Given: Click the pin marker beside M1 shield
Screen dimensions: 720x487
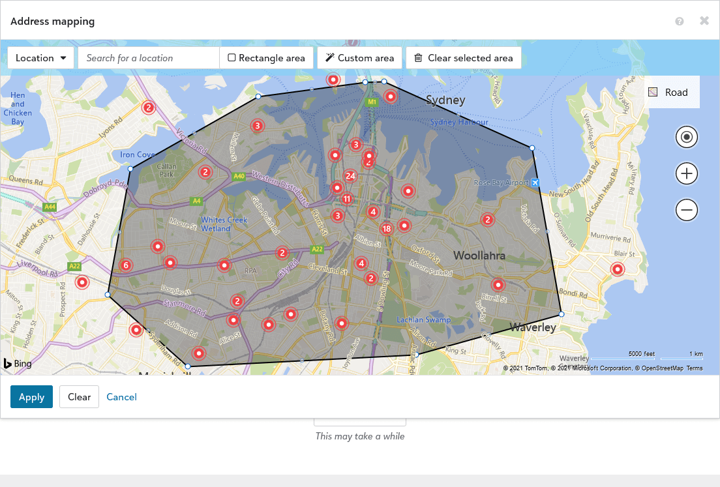Looking at the screenshot, I should tap(390, 96).
